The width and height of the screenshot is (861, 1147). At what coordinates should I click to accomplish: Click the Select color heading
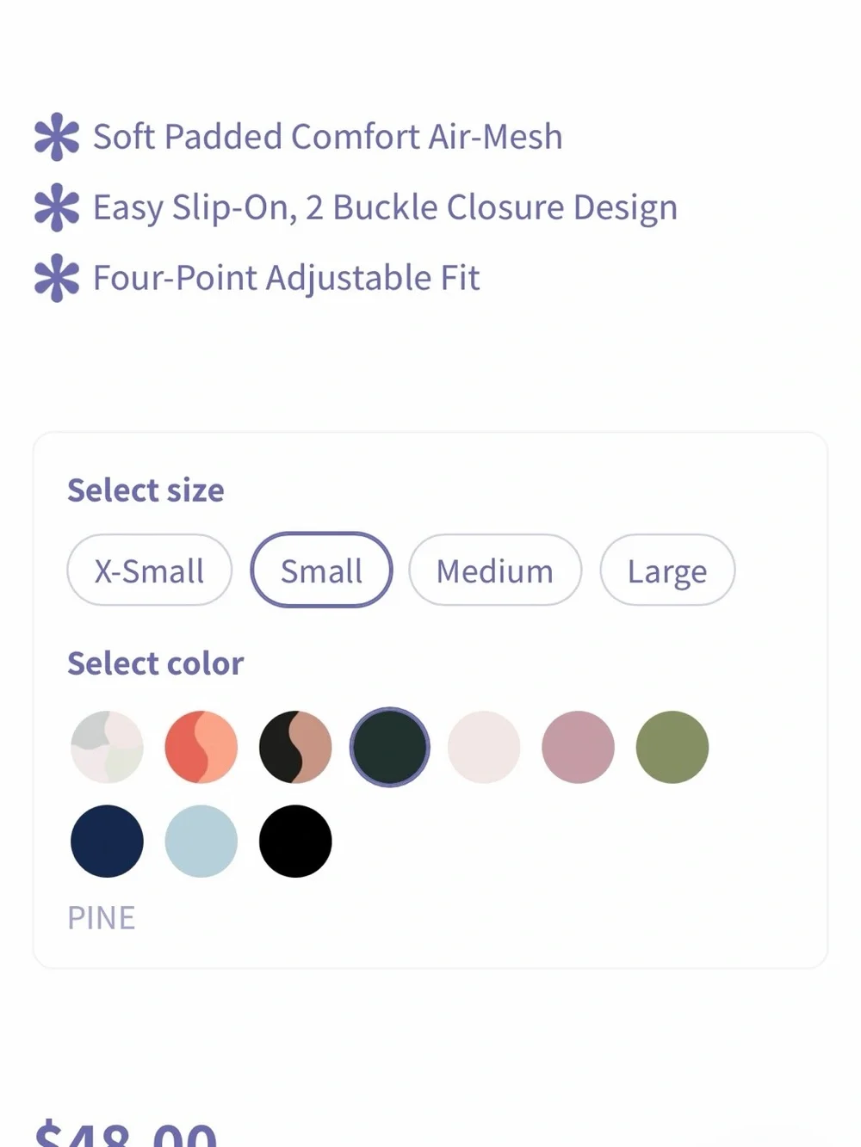(156, 663)
